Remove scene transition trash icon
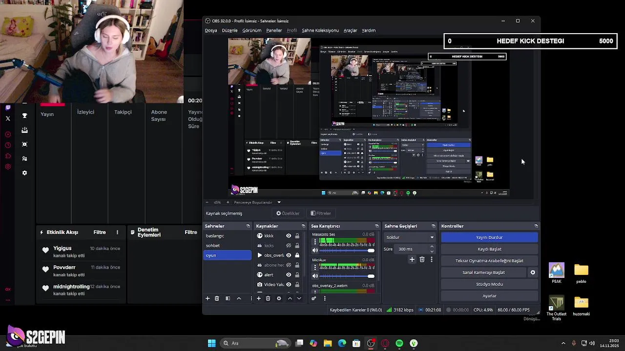 [422, 259]
